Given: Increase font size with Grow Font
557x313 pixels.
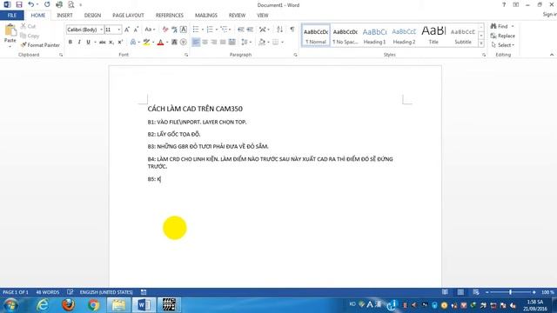Looking at the screenshot, I should point(127,30).
